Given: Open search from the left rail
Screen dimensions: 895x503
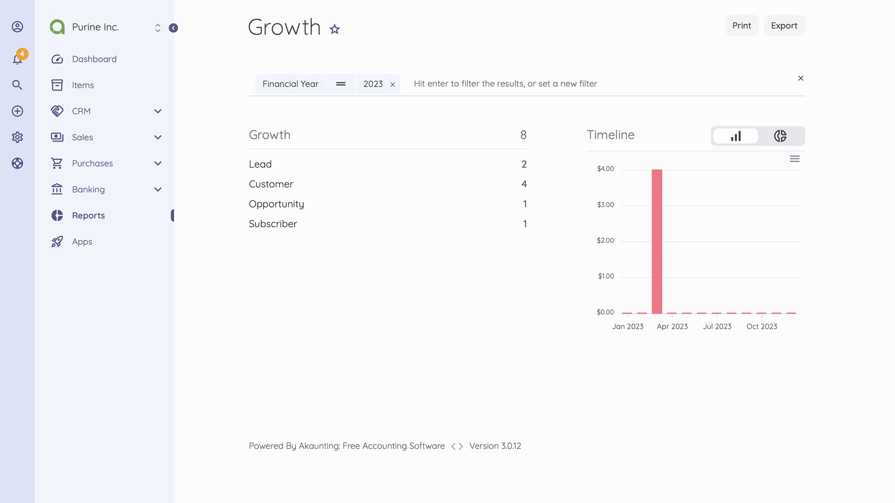Looking at the screenshot, I should [17, 85].
